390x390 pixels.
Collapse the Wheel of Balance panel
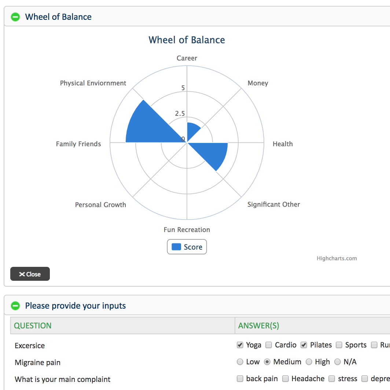[15, 17]
